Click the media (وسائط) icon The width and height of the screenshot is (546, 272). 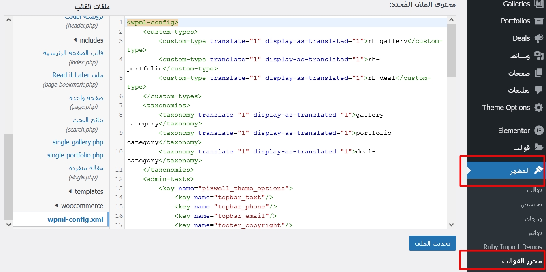[x=538, y=56]
